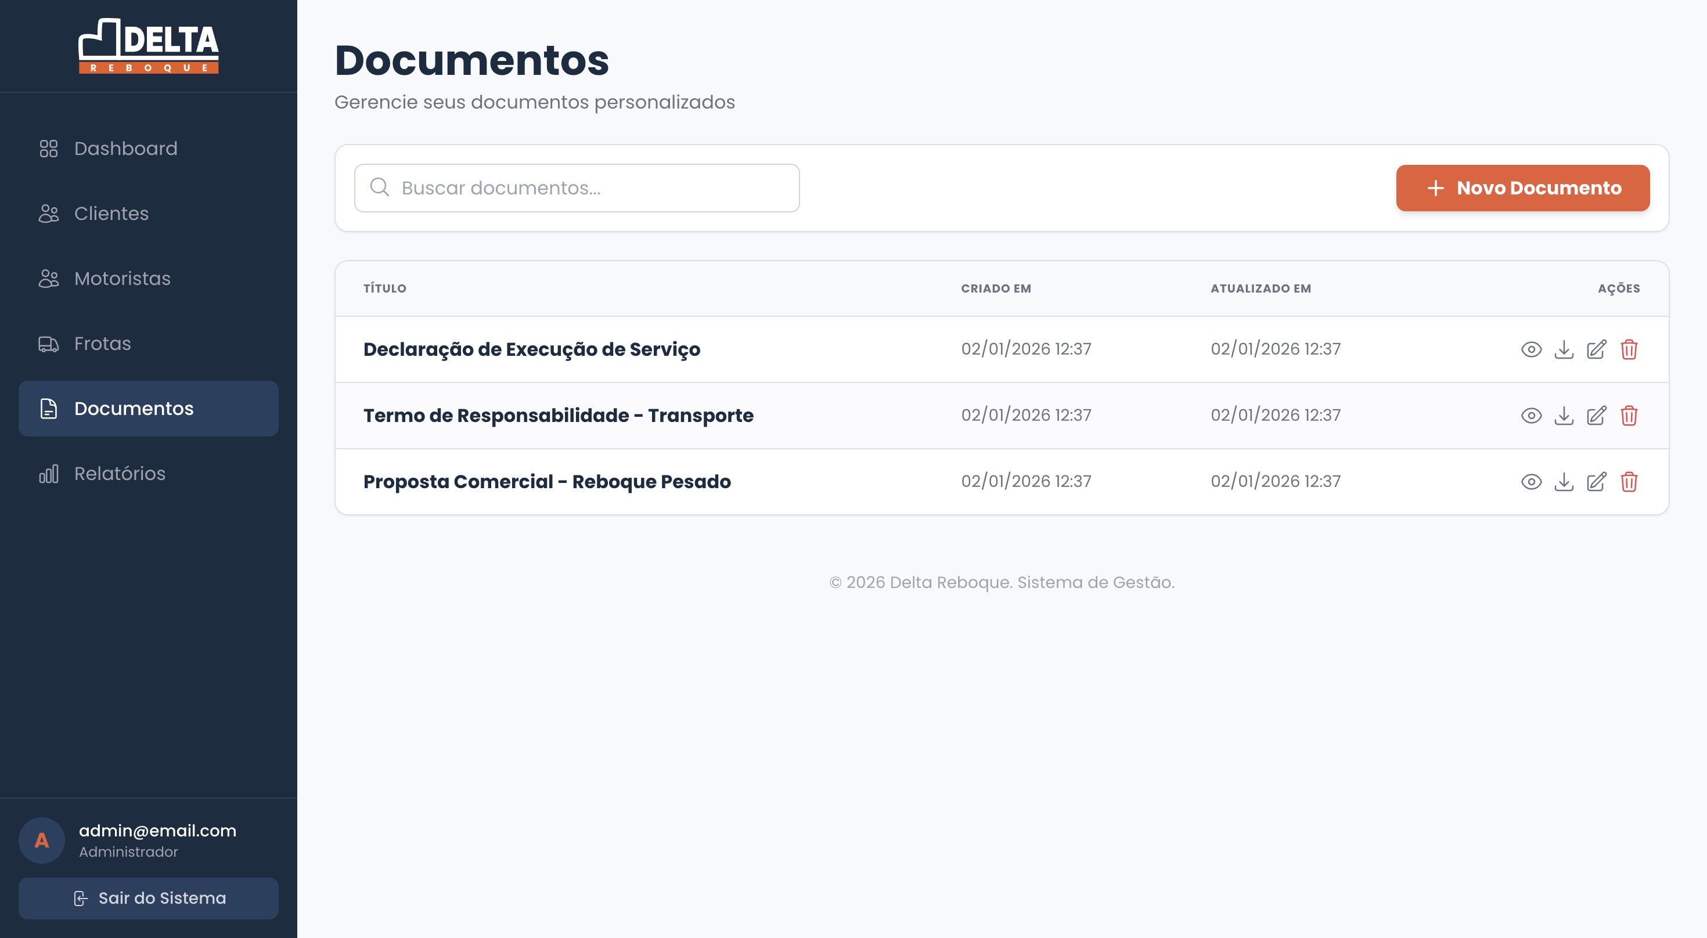Go to Relatórios in the sidebar

(120, 474)
